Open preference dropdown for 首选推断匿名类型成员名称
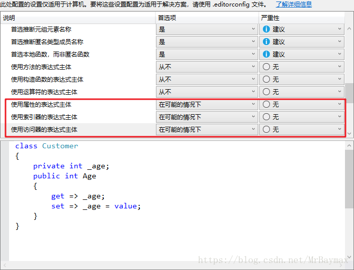The image size is (354, 270). pyautogui.click(x=207, y=42)
